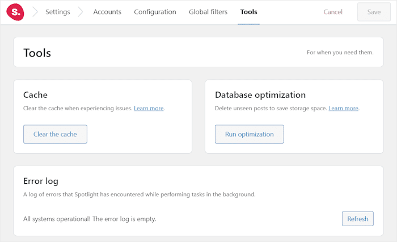Switch to the Accounts tab
The width and height of the screenshot is (397, 242).
click(x=107, y=12)
